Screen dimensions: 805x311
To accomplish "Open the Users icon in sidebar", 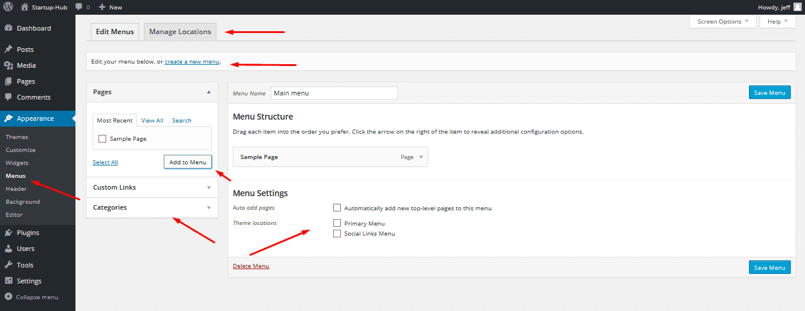I will (8, 249).
